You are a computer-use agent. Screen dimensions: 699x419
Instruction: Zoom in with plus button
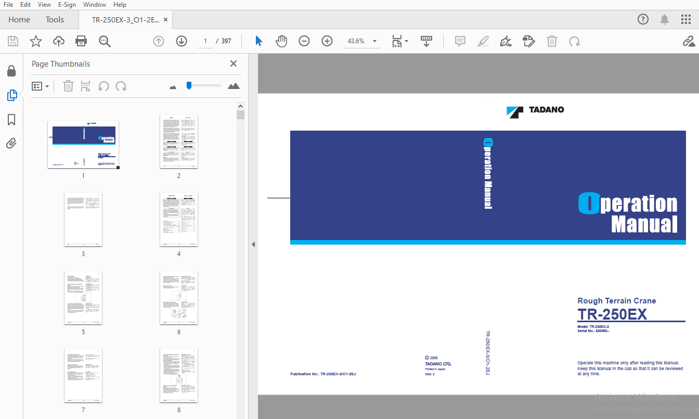point(327,41)
